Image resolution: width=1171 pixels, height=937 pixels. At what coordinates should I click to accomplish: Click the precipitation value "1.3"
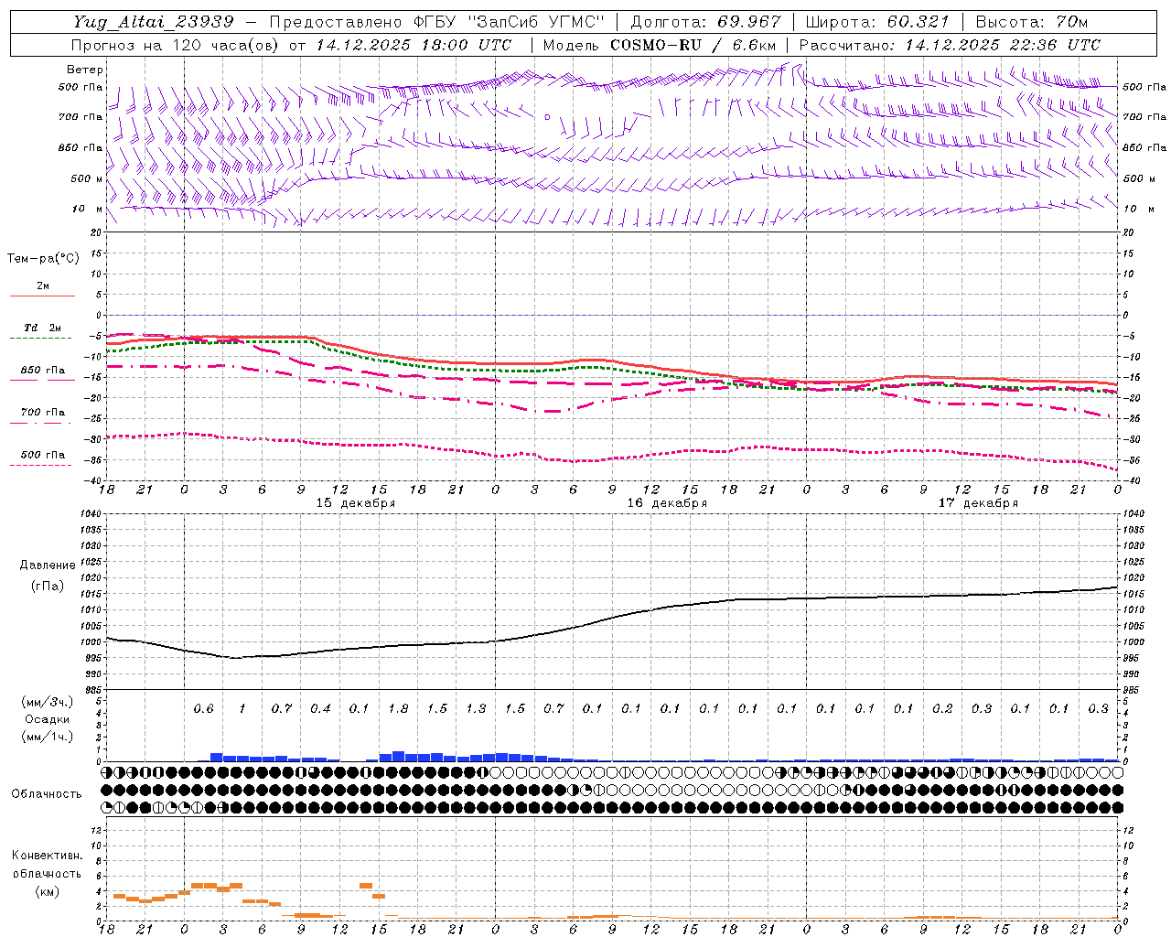(476, 709)
